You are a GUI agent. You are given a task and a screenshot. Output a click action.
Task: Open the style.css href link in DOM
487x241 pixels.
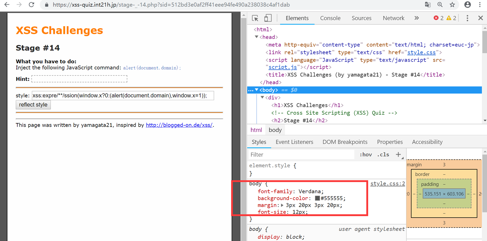pos(421,52)
